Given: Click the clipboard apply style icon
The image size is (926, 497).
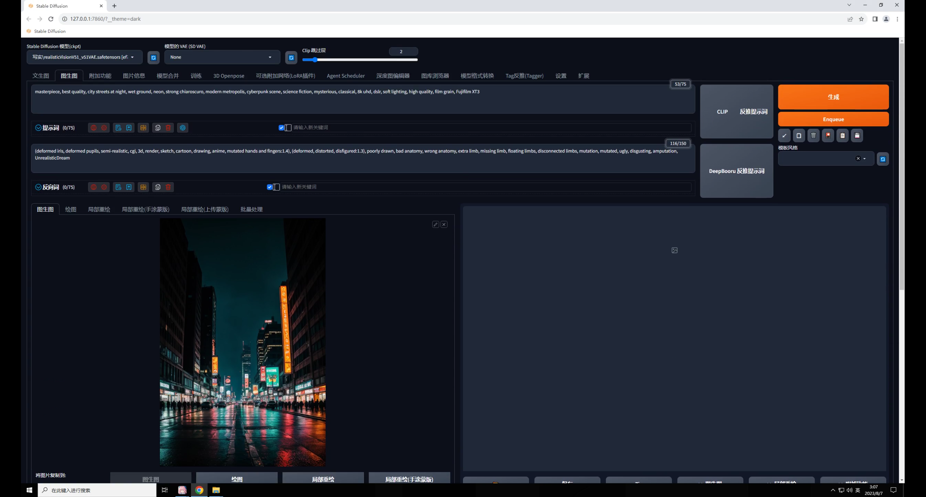Looking at the screenshot, I should pyautogui.click(x=842, y=136).
